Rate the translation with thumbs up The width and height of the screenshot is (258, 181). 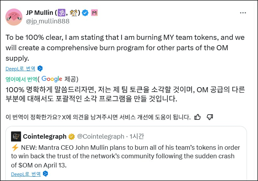(x=198, y=117)
